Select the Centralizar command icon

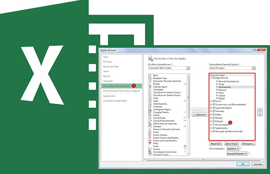(150, 89)
